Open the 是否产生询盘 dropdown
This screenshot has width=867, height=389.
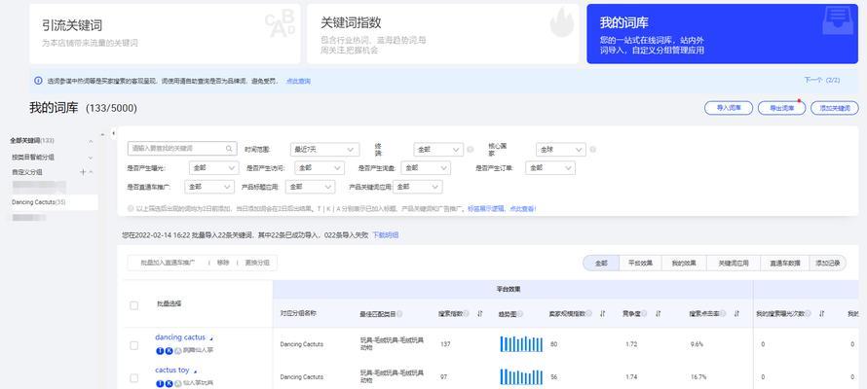click(x=425, y=167)
